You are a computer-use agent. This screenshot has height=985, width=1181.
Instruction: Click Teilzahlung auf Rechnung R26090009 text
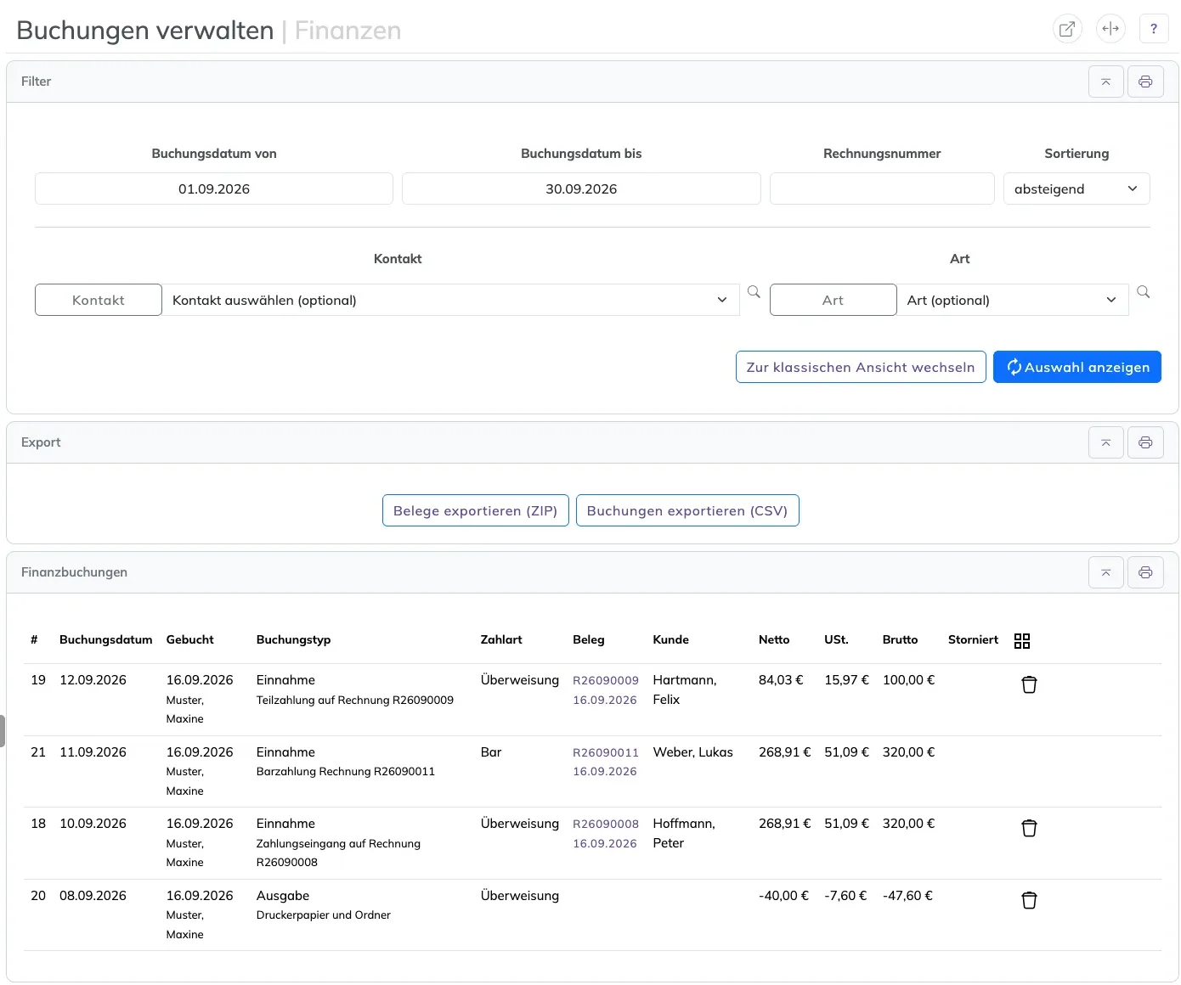click(355, 700)
